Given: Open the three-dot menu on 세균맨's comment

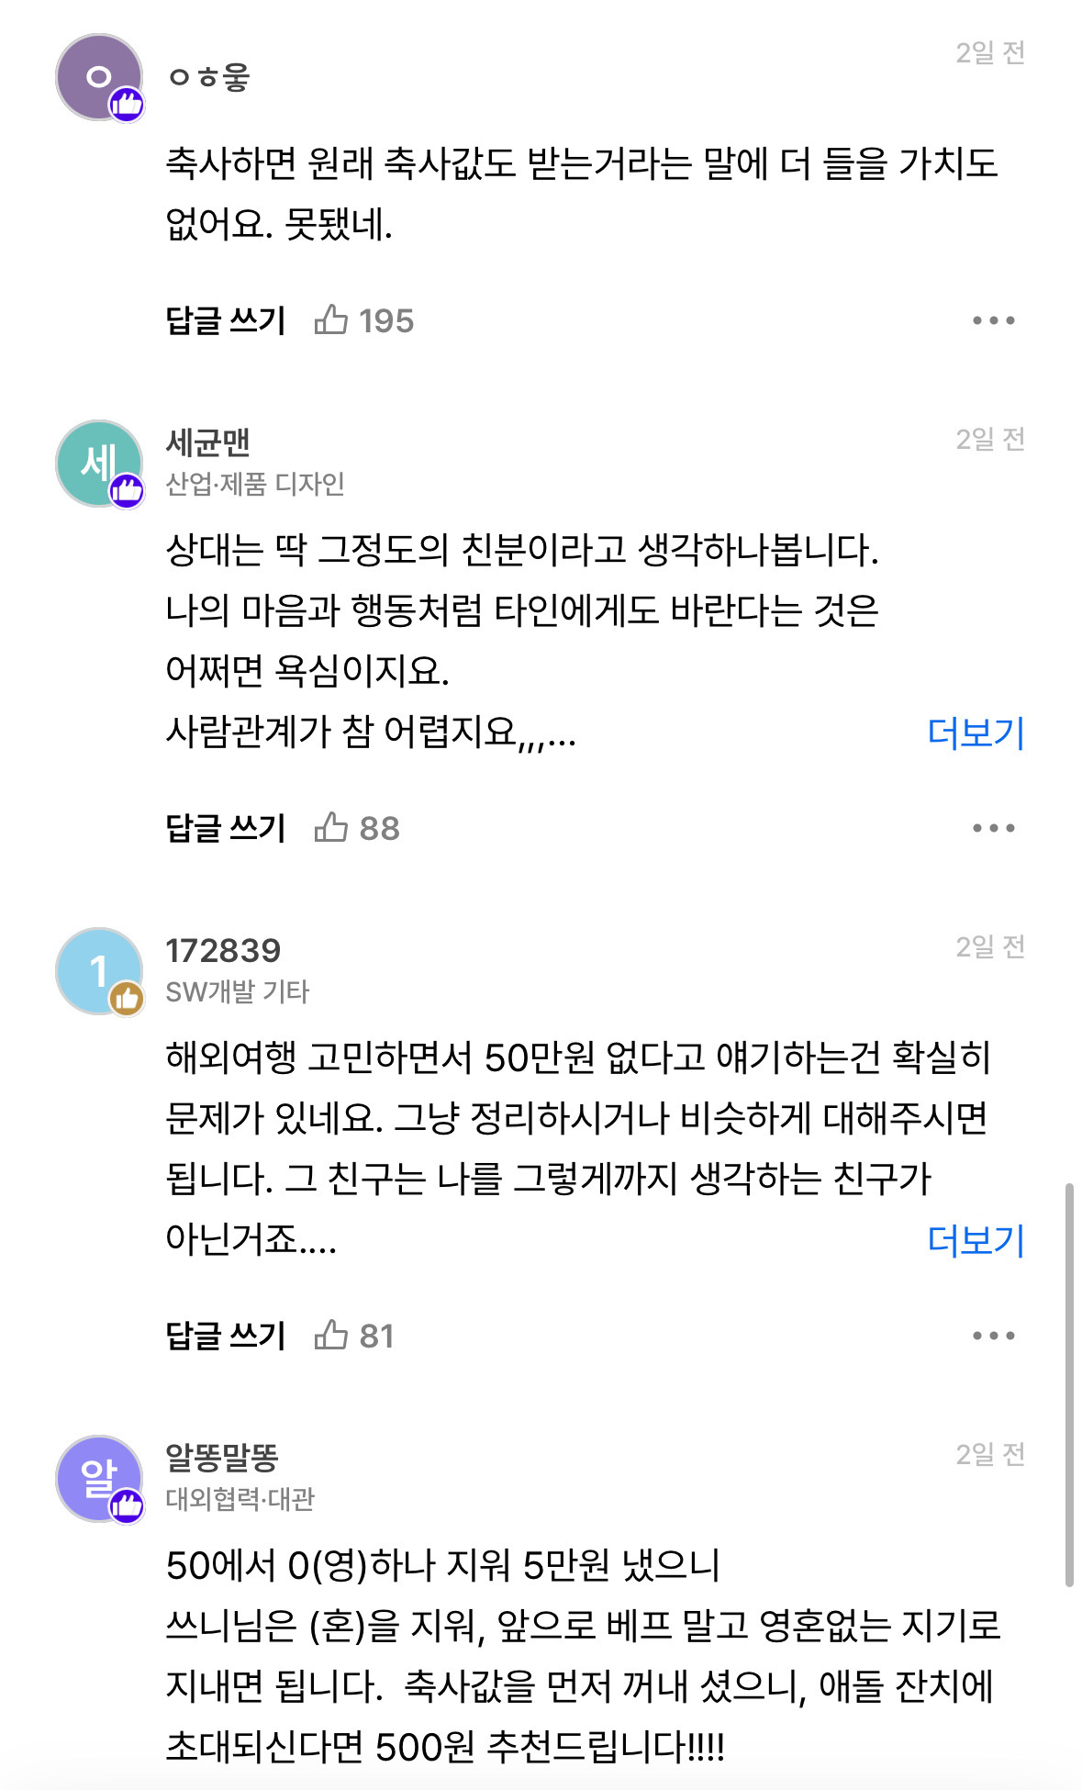Looking at the screenshot, I should pyautogui.click(x=994, y=828).
